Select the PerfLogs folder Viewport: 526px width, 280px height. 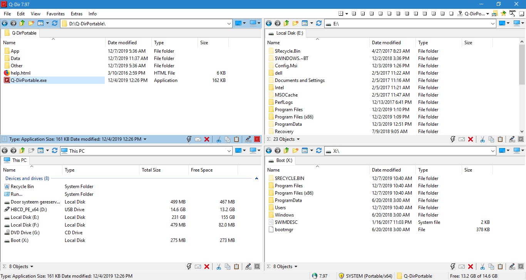(284, 102)
